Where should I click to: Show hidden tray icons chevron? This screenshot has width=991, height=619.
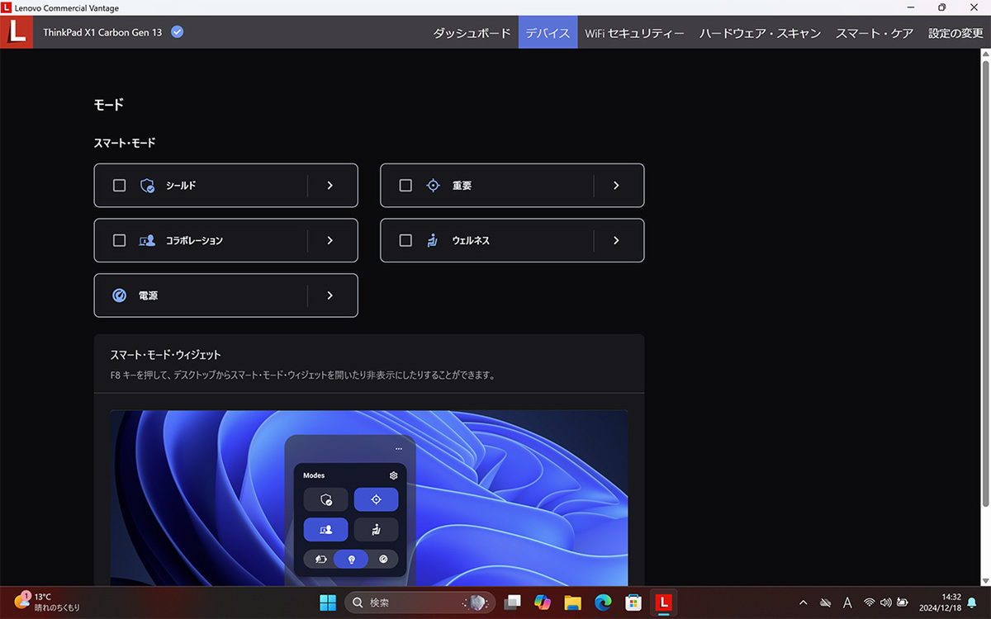click(804, 602)
